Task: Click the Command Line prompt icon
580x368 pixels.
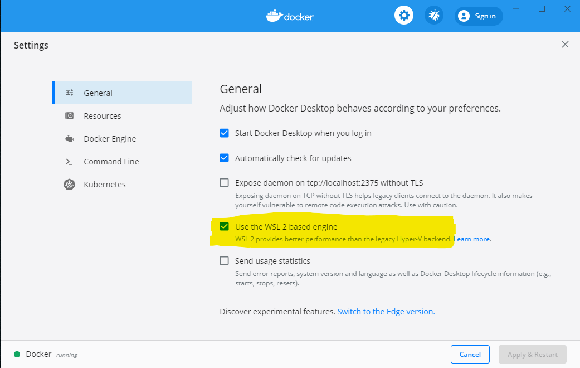Action: point(69,162)
